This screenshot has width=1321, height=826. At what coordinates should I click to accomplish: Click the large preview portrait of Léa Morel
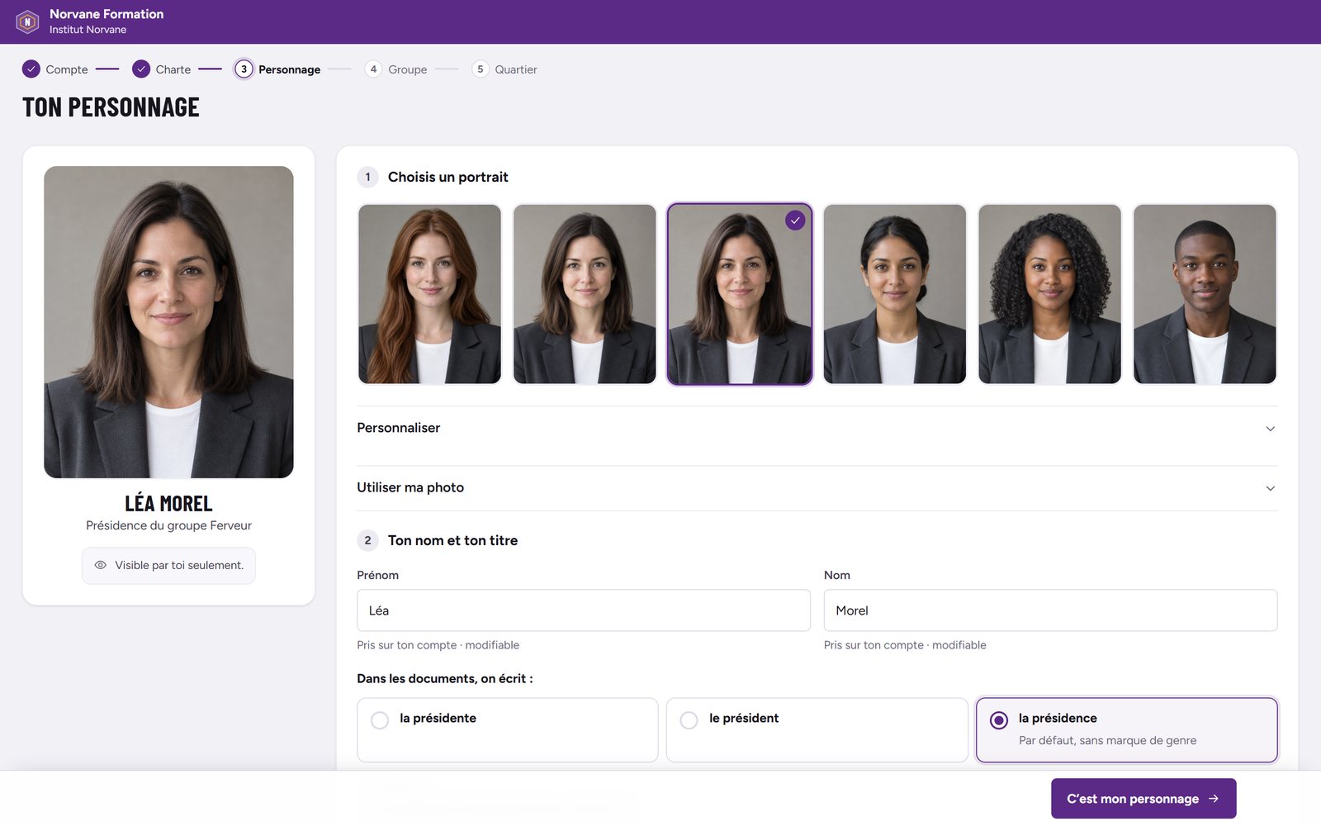coord(168,322)
